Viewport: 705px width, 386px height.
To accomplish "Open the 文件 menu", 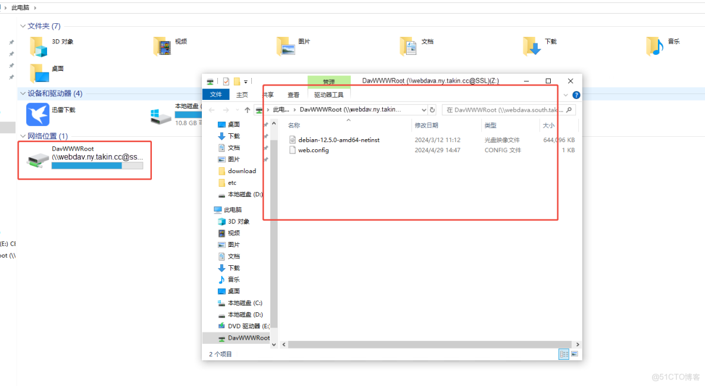I will (216, 95).
